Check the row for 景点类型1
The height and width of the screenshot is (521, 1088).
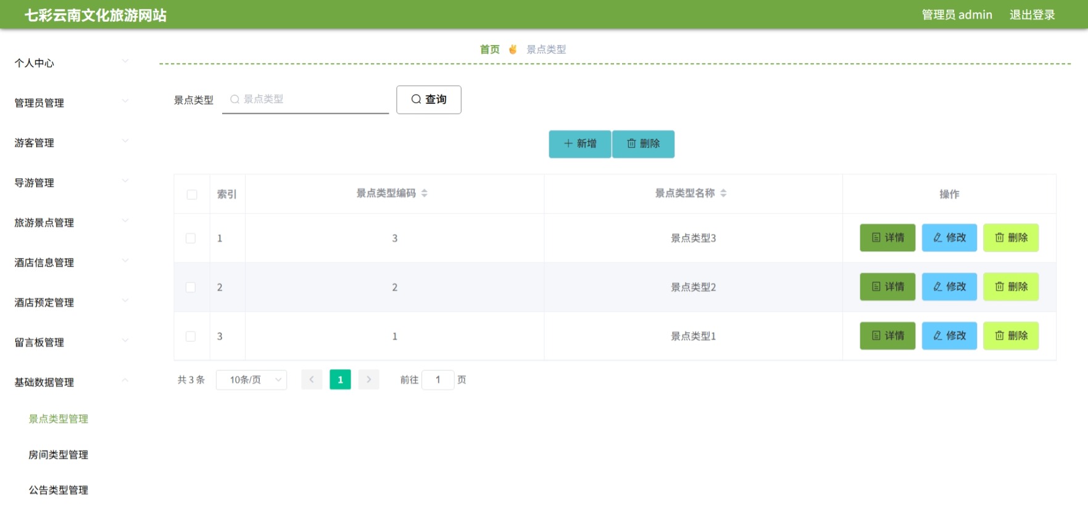pyautogui.click(x=191, y=336)
